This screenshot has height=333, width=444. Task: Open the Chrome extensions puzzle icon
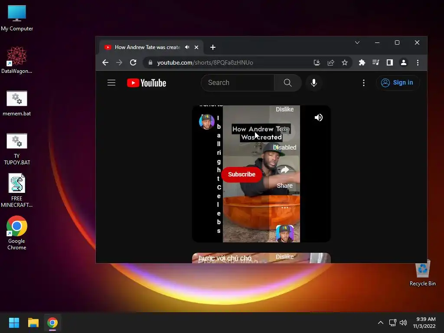pos(362,62)
